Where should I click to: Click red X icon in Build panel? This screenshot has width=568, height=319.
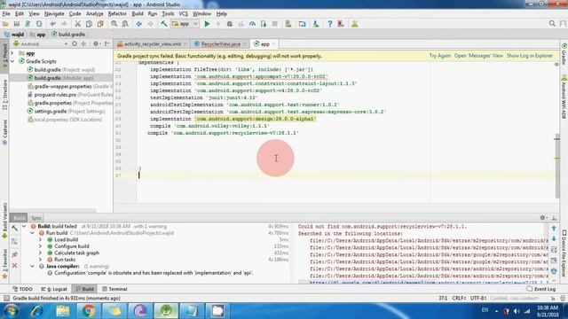14,266
